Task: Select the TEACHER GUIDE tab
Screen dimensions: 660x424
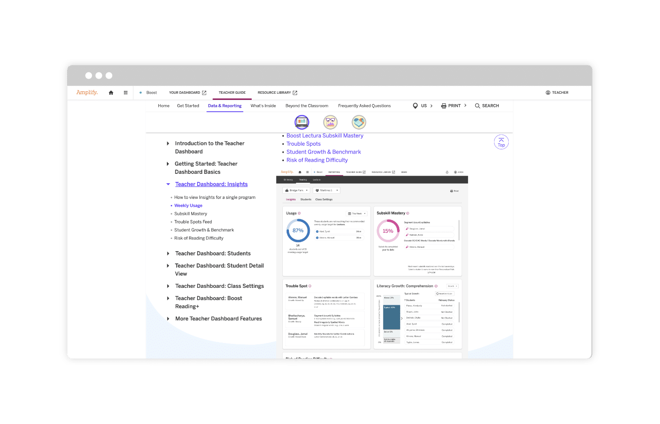Action: (232, 93)
